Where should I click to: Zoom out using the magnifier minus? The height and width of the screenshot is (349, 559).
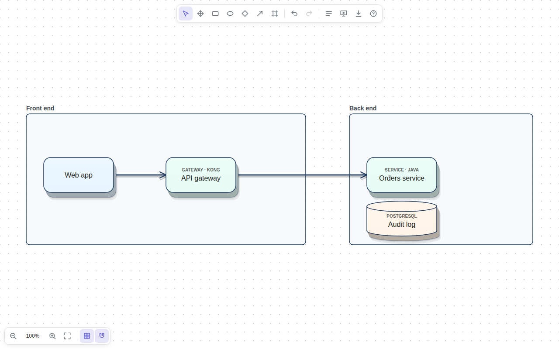(13, 336)
